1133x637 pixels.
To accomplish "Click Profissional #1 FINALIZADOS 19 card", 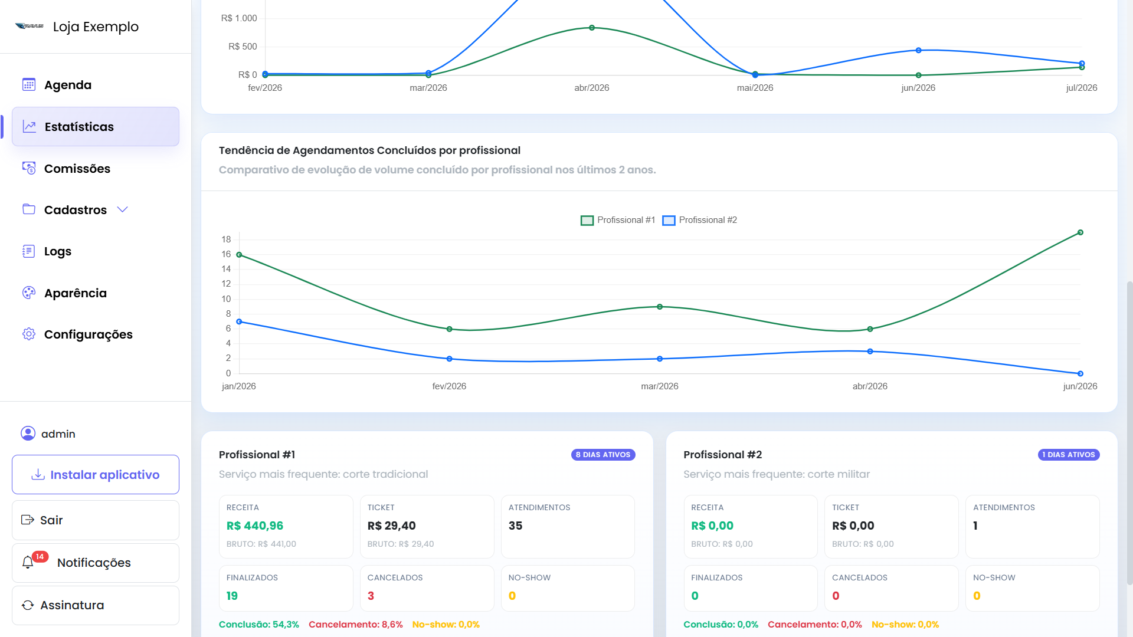I will click(x=286, y=588).
